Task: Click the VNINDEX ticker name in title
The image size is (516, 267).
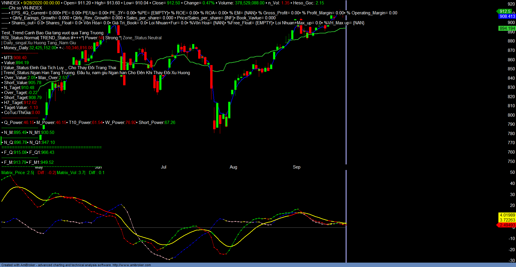Action: click(x=11, y=3)
